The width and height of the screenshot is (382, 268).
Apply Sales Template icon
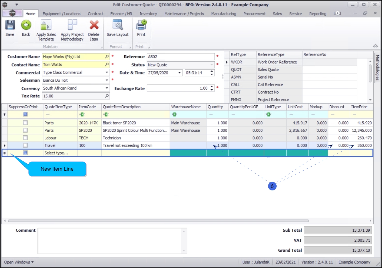pyautogui.click(x=46, y=25)
